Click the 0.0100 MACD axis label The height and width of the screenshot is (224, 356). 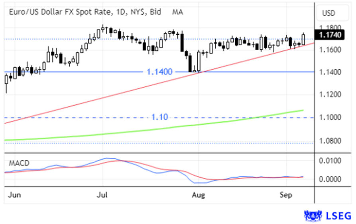click(330, 161)
